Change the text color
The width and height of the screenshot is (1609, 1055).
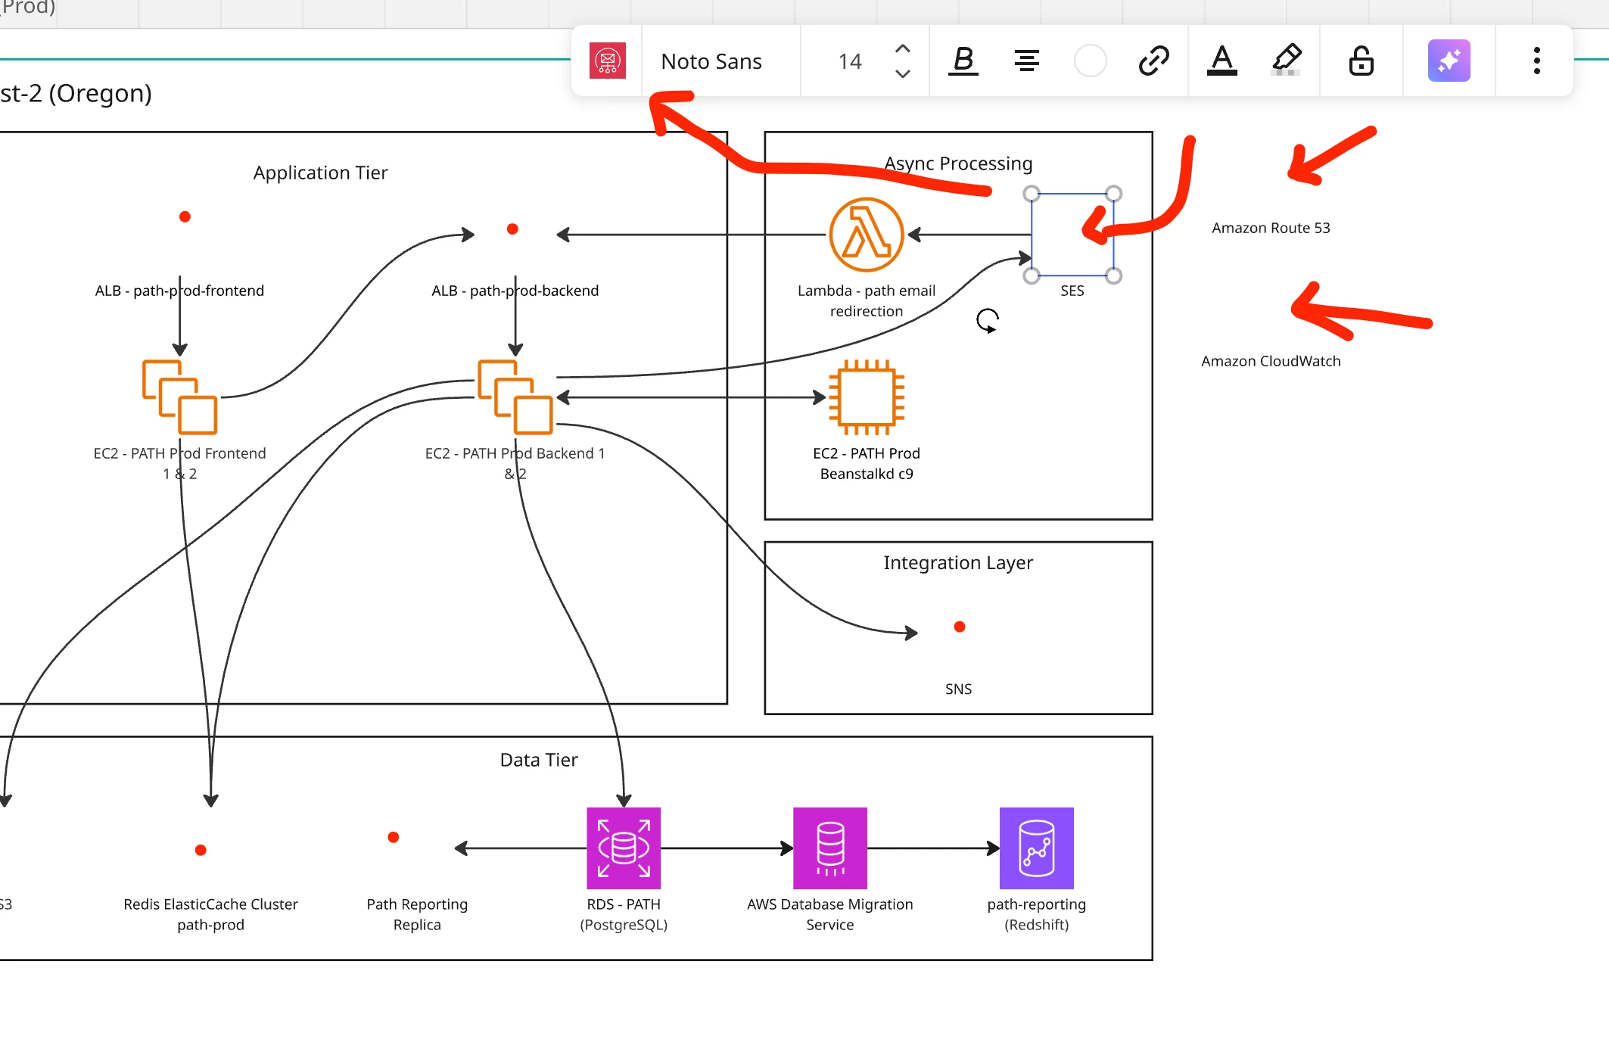pyautogui.click(x=1222, y=61)
